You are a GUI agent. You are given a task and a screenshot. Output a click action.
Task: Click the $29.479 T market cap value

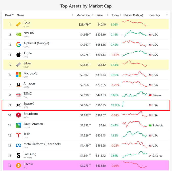click(x=85, y=25)
